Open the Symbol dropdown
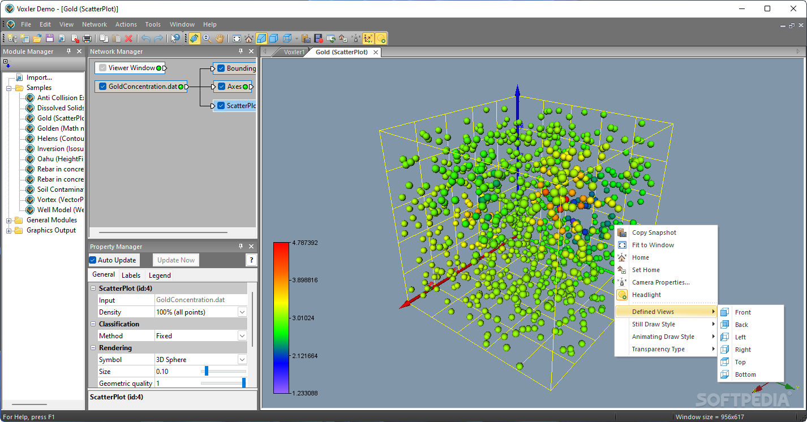The width and height of the screenshot is (807, 422). (242, 360)
